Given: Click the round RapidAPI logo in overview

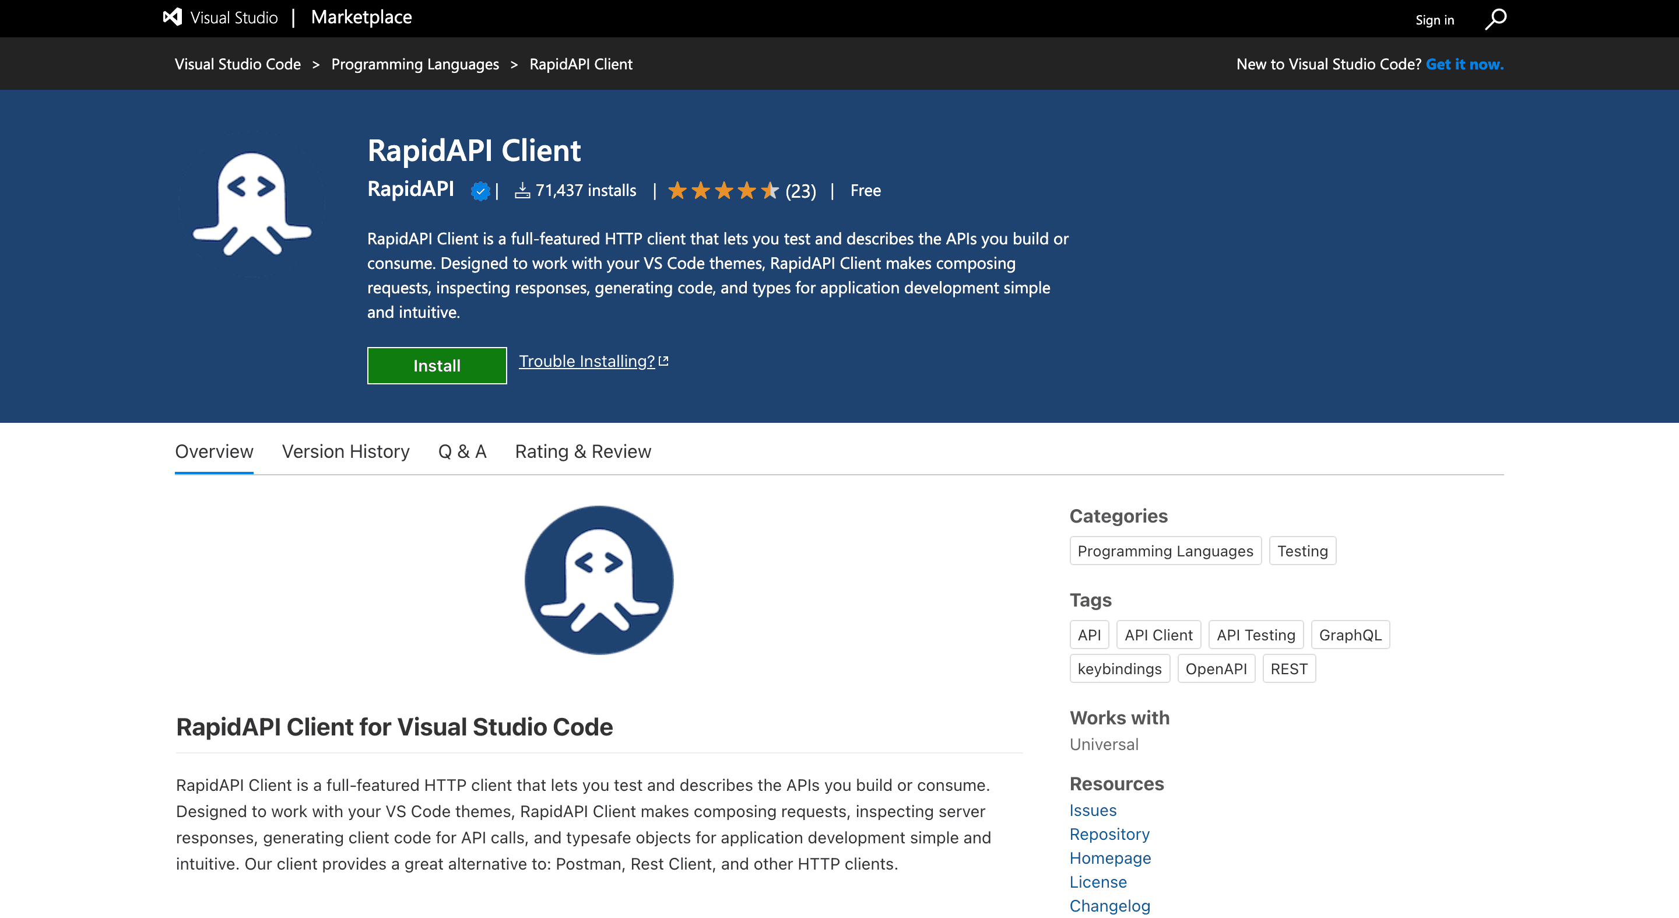Looking at the screenshot, I should (598, 580).
